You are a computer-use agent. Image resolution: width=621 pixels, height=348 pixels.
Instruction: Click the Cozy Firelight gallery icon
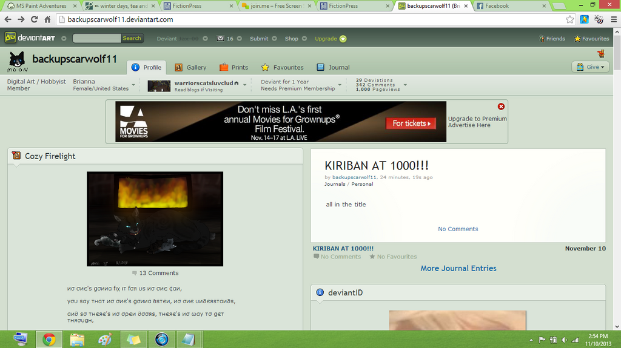point(16,156)
